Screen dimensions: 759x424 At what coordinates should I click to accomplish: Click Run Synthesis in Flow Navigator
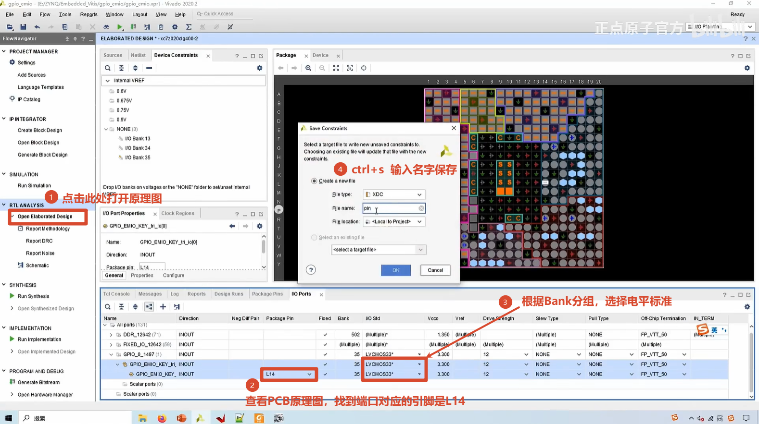click(x=33, y=296)
